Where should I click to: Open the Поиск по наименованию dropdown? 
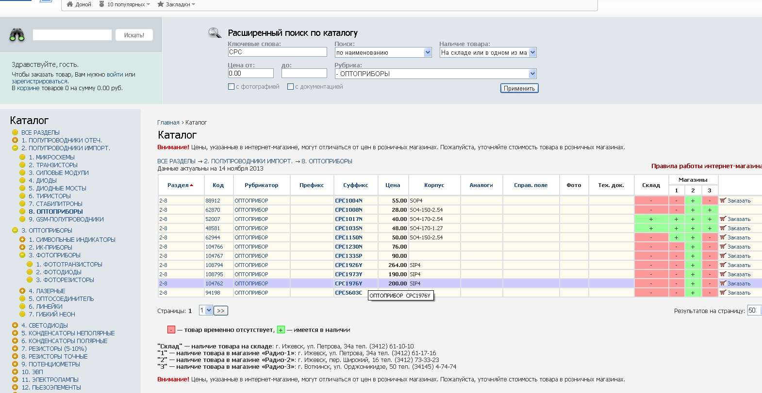(x=383, y=52)
